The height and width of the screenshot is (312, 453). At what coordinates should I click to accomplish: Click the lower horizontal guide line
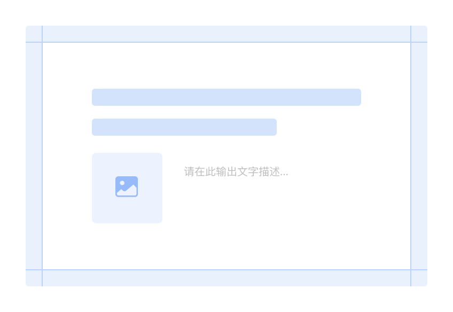click(x=226, y=270)
